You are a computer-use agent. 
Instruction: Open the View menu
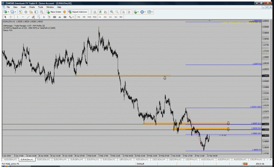click(x=15, y=7)
